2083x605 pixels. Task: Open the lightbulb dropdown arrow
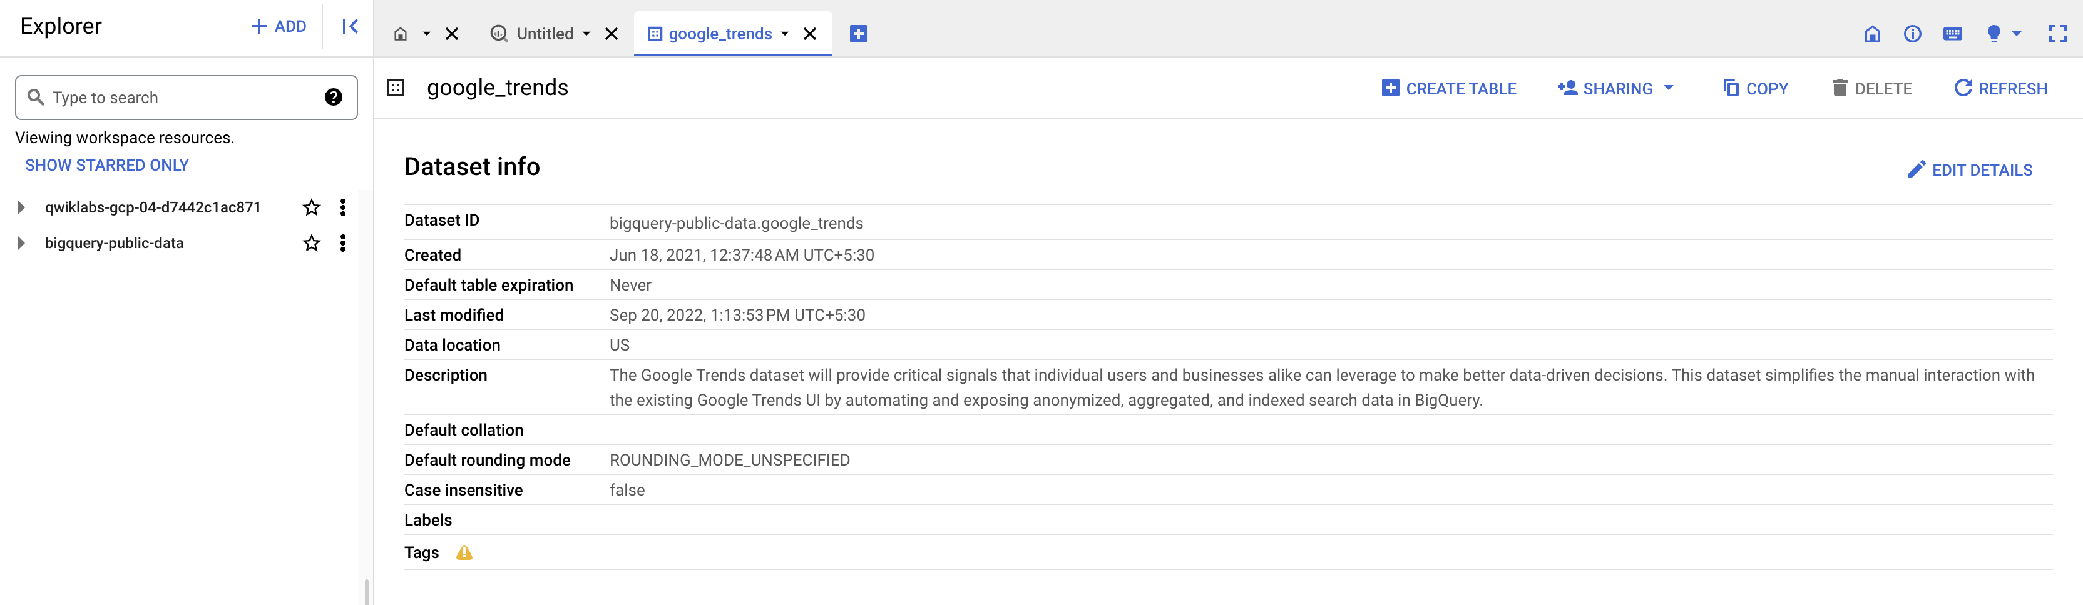pyautogui.click(x=2017, y=34)
